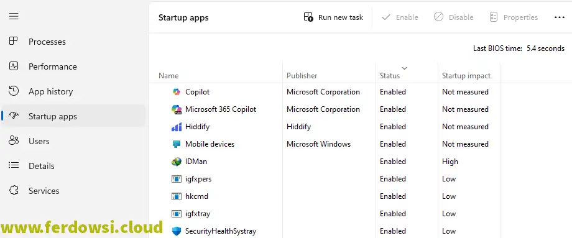Image resolution: width=572 pixels, height=238 pixels.
Task: Click Copilot's Microsoft Corporation publisher cell
Action: click(x=323, y=92)
